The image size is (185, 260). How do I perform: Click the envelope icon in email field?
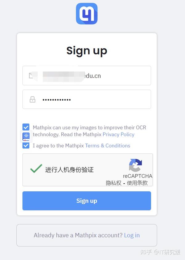31,75
